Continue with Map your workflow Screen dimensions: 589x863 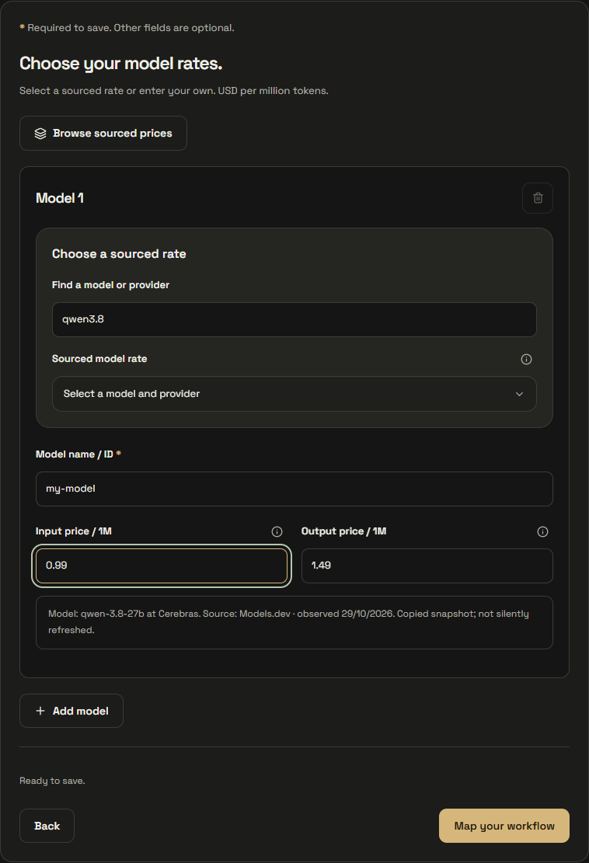point(504,826)
